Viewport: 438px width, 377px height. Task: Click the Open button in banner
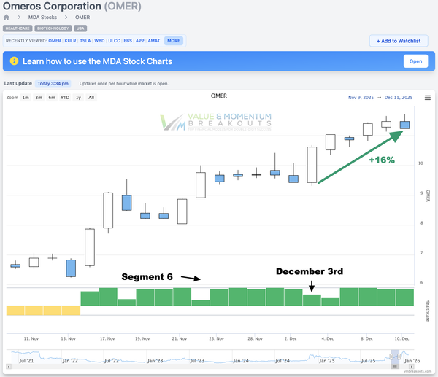415,61
